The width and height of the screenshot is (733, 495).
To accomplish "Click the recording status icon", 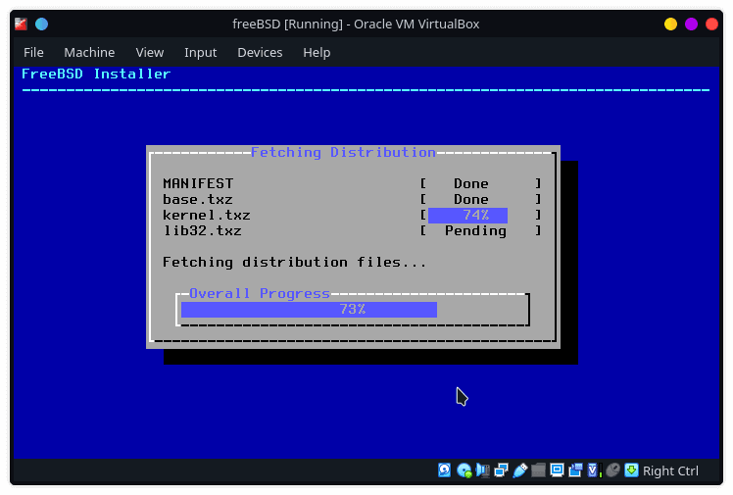I will pos(575,470).
